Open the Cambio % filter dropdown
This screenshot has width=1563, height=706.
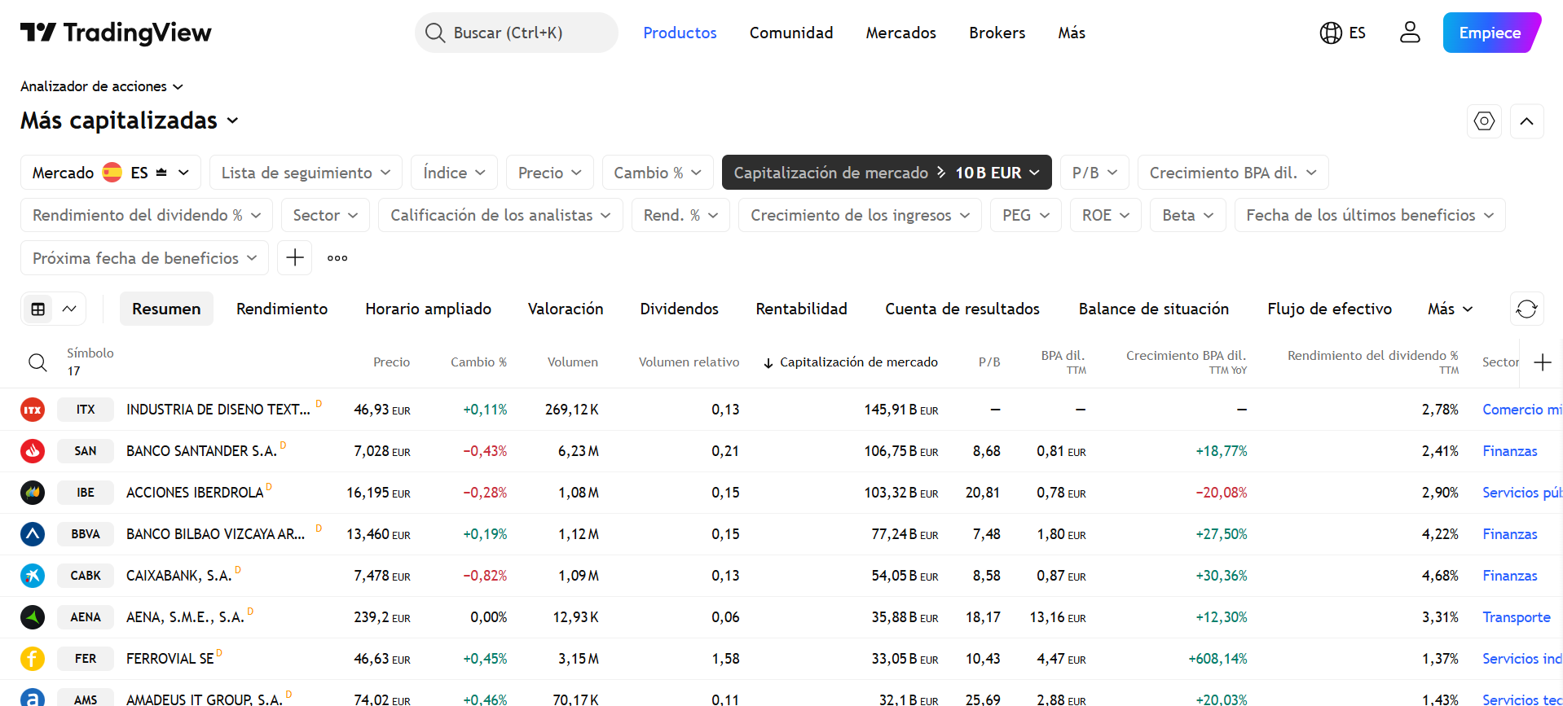pyautogui.click(x=658, y=173)
